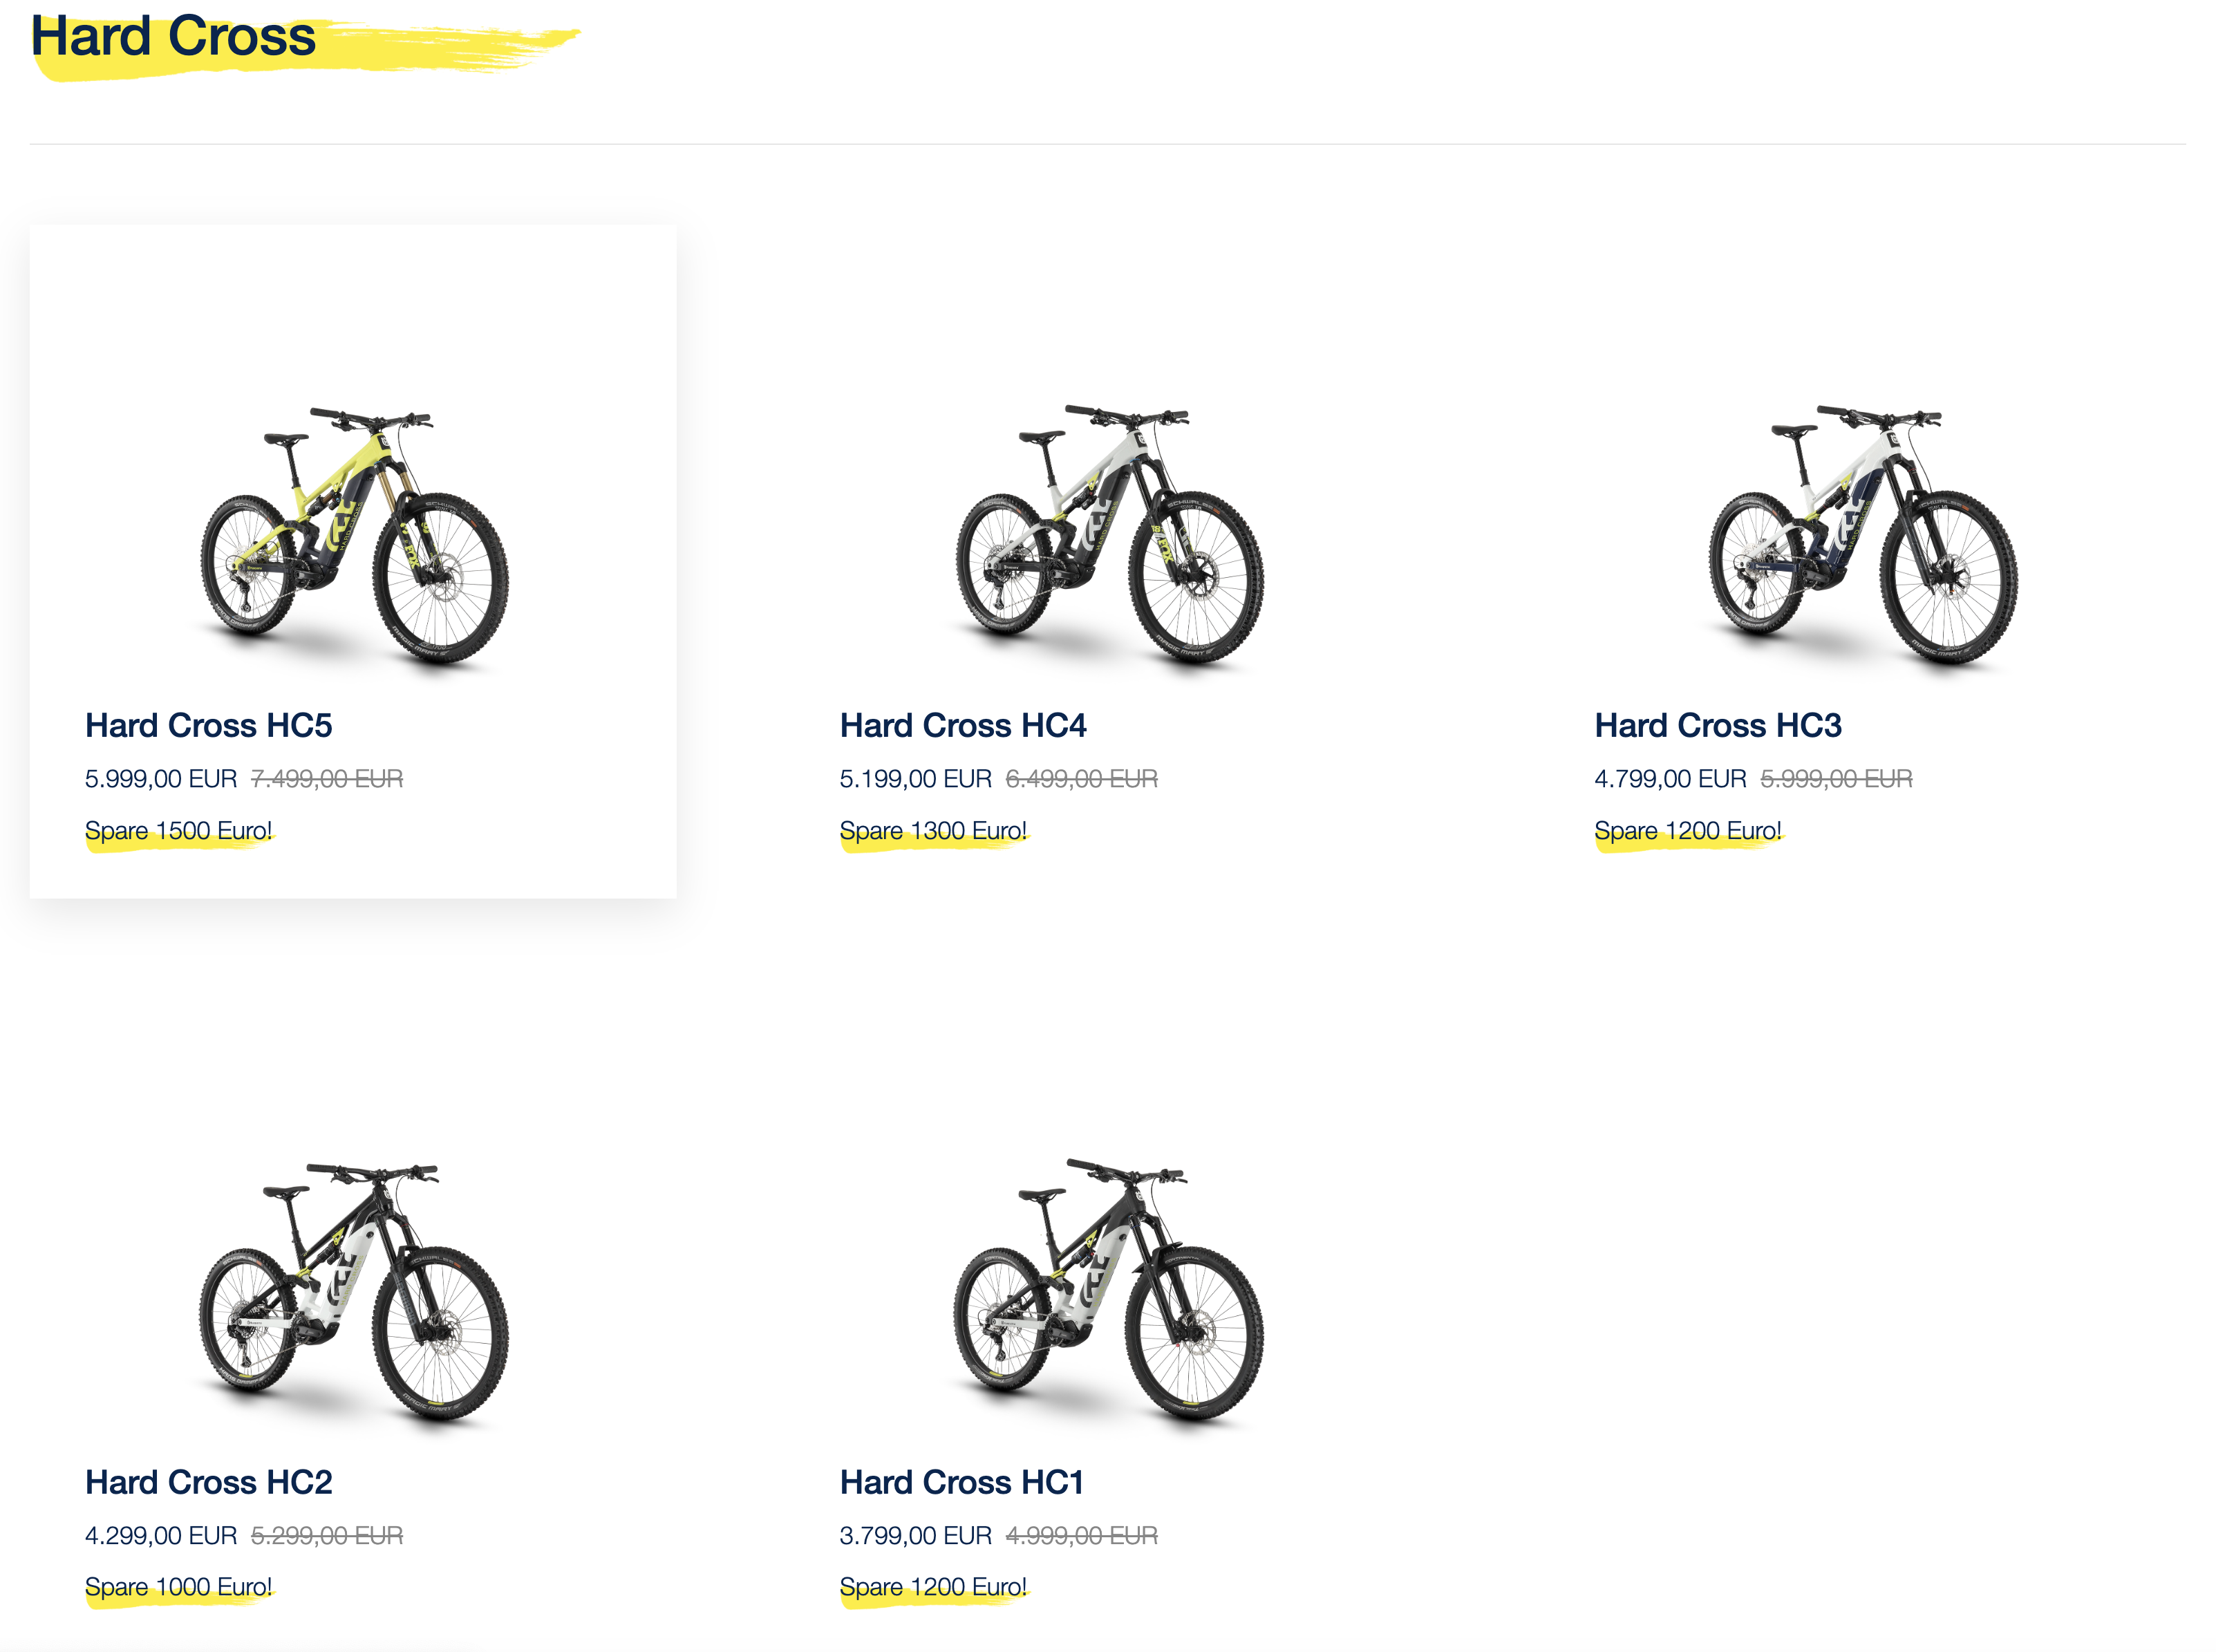Click the Hard Cross HC5 title link
The width and height of the screenshot is (2216, 1652).
(x=208, y=725)
